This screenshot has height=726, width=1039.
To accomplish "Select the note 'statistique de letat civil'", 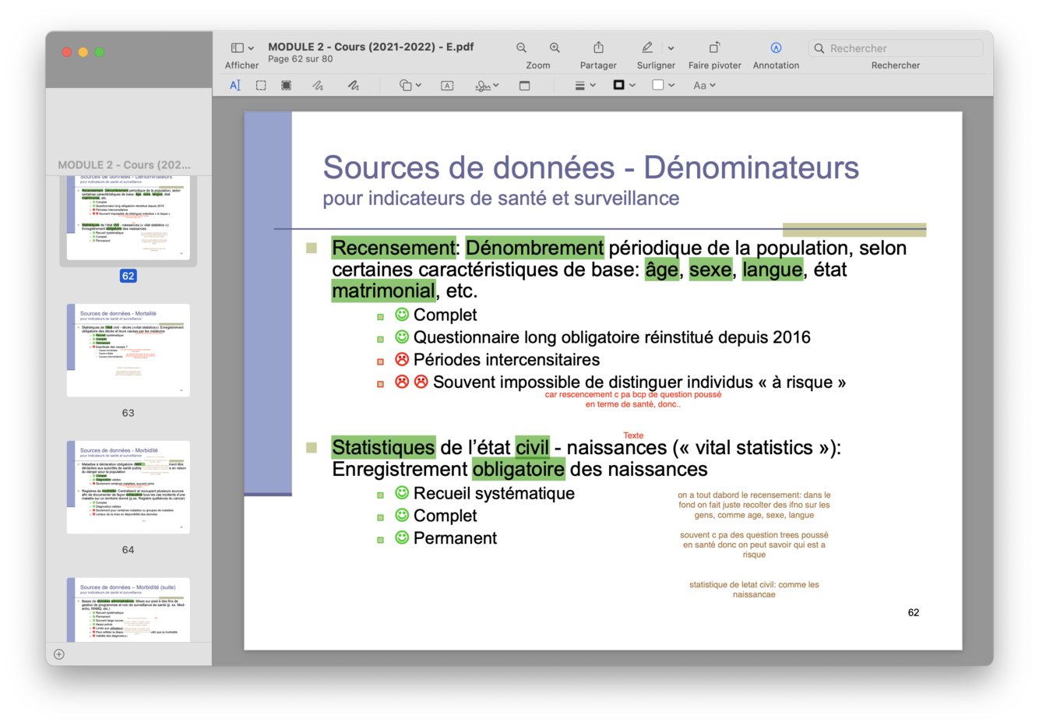I will click(754, 590).
